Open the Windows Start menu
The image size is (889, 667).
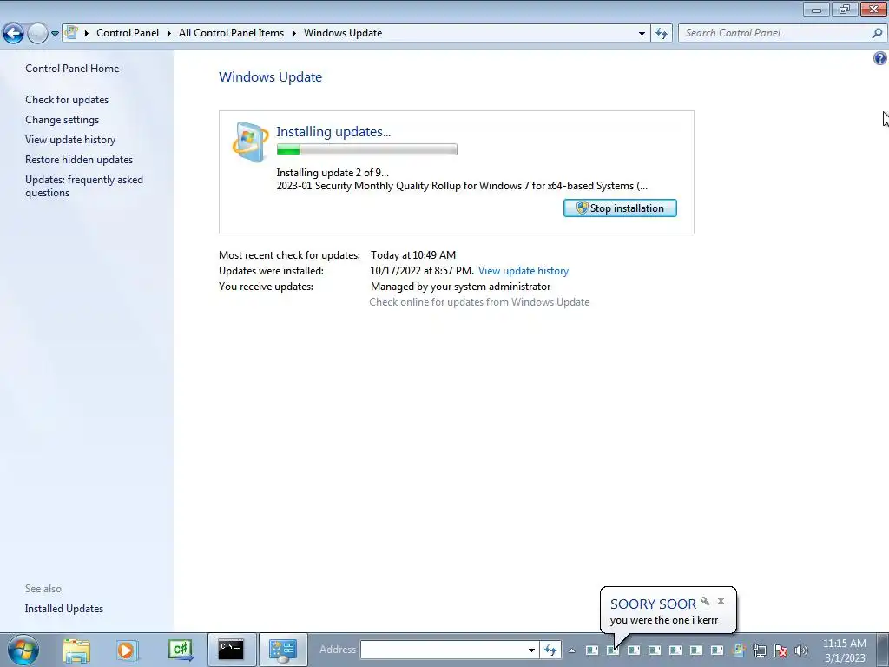pyautogui.click(x=23, y=650)
